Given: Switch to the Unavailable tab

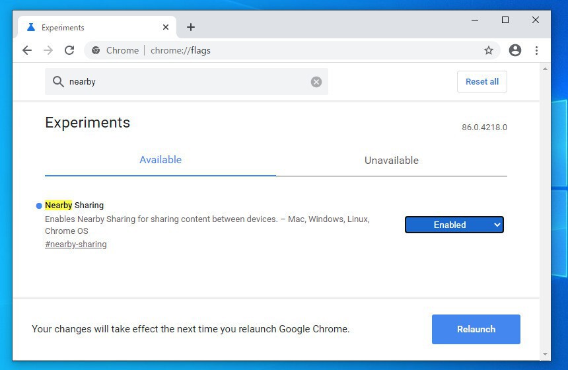Looking at the screenshot, I should (x=392, y=161).
